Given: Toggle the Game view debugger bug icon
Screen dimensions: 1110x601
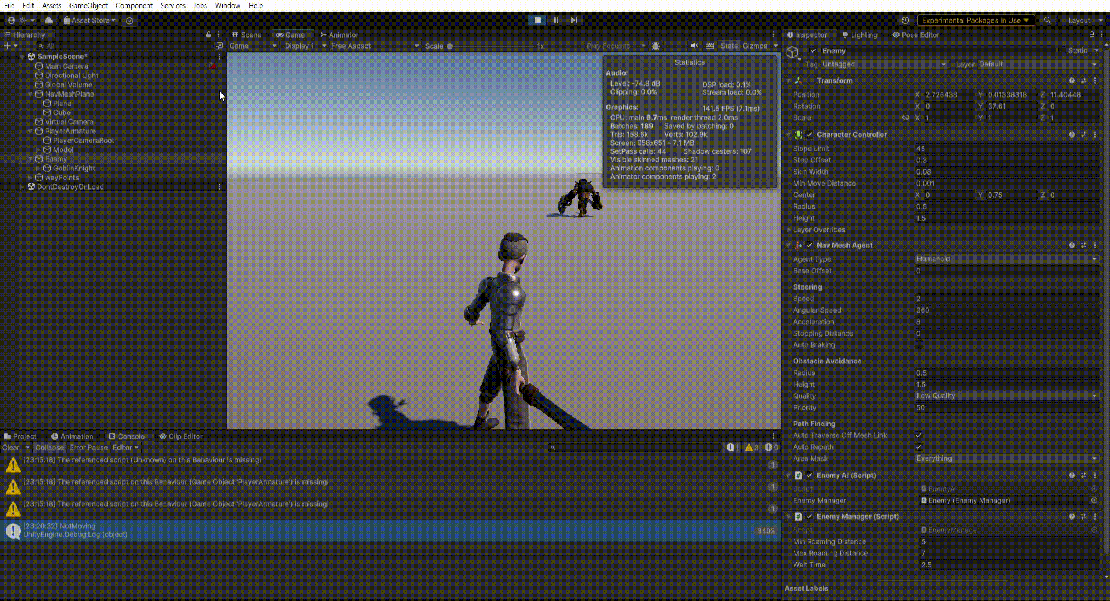Looking at the screenshot, I should tap(656, 46).
